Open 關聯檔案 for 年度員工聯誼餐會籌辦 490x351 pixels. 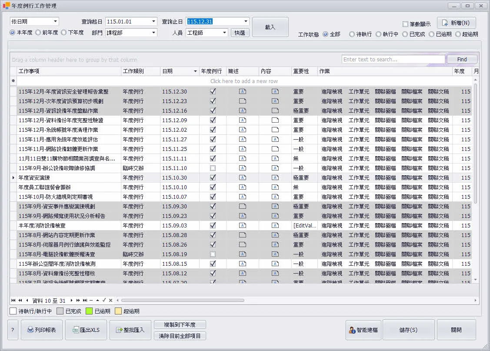tap(412, 187)
